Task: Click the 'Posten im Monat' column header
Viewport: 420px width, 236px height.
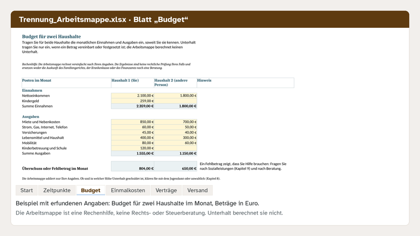Action: coord(67,83)
